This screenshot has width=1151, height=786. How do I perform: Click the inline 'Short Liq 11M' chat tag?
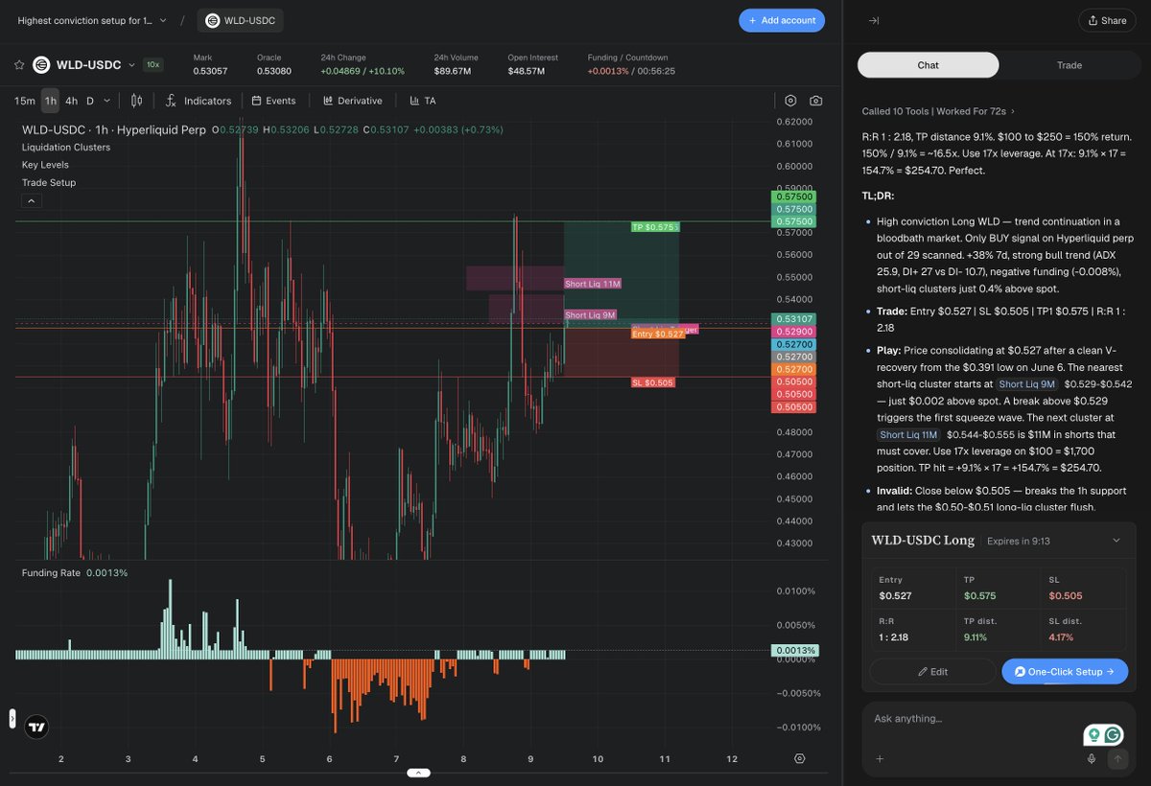click(x=908, y=435)
